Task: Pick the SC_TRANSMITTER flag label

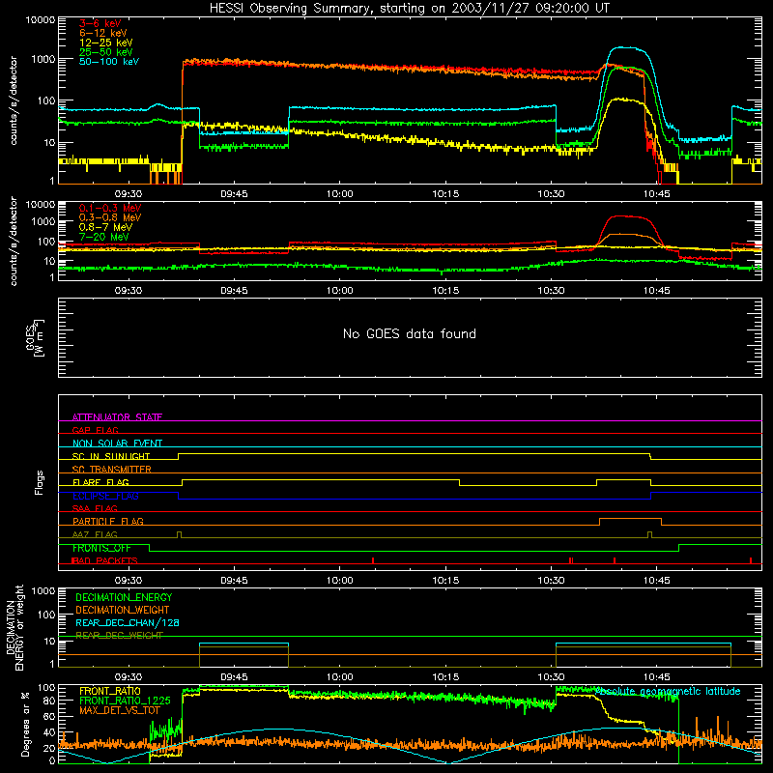Action: (111, 469)
